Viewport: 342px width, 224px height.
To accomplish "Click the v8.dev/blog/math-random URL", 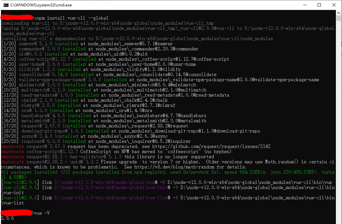I will [174, 167].
